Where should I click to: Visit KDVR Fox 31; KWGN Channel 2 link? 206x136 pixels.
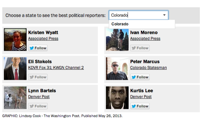click(56, 68)
